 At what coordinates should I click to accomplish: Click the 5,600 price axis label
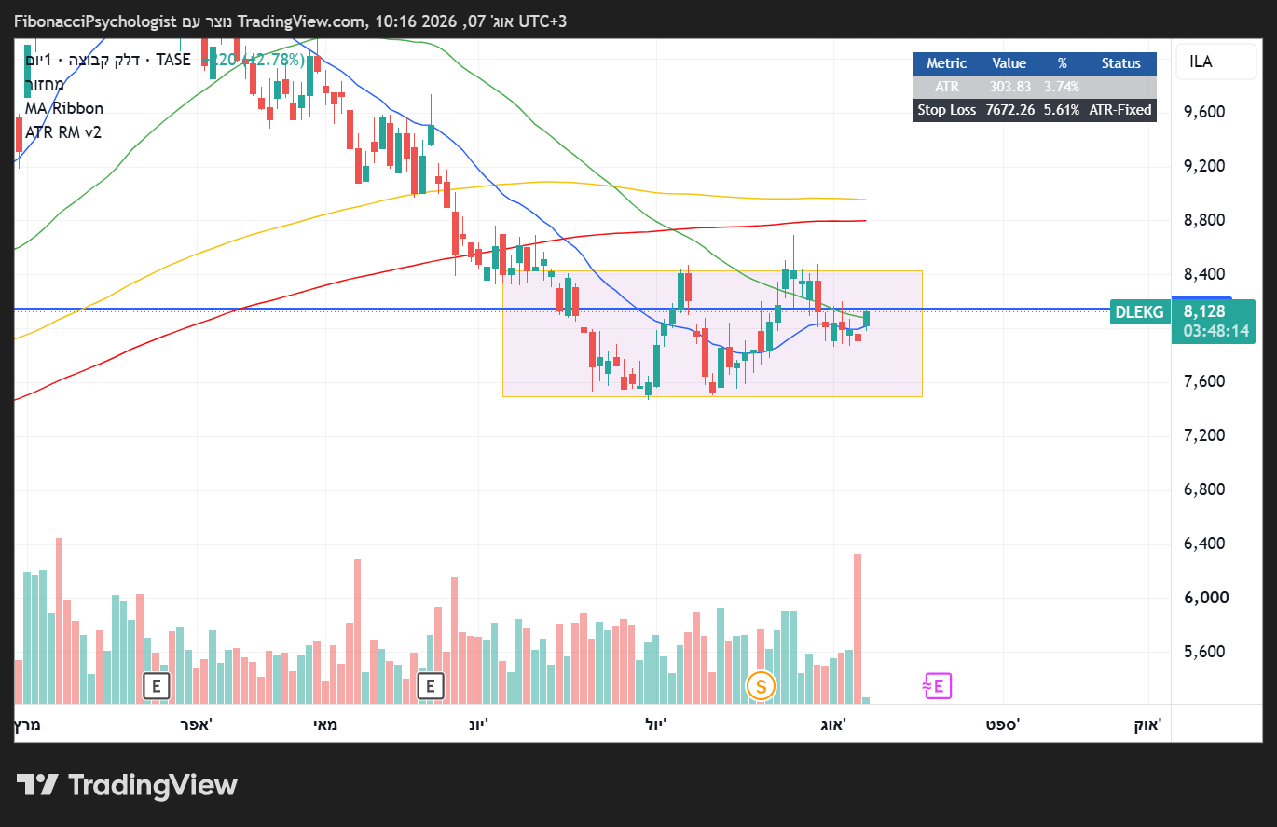(1202, 652)
